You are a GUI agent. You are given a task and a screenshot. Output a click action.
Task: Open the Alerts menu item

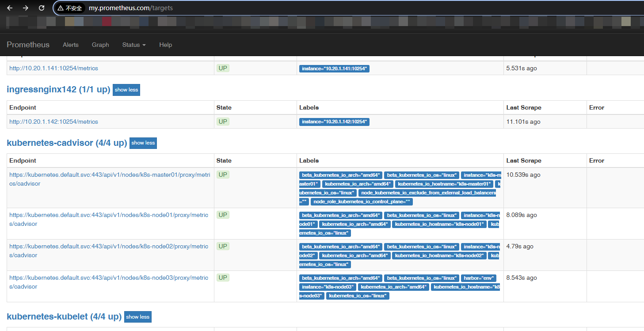71,45
